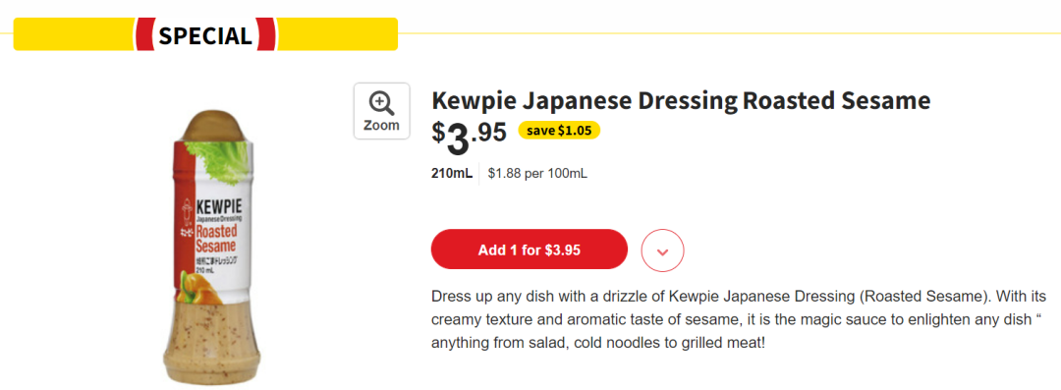The image size is (1061, 390).
Task: Click the Zoom text under the magnifier
Action: [x=381, y=126]
